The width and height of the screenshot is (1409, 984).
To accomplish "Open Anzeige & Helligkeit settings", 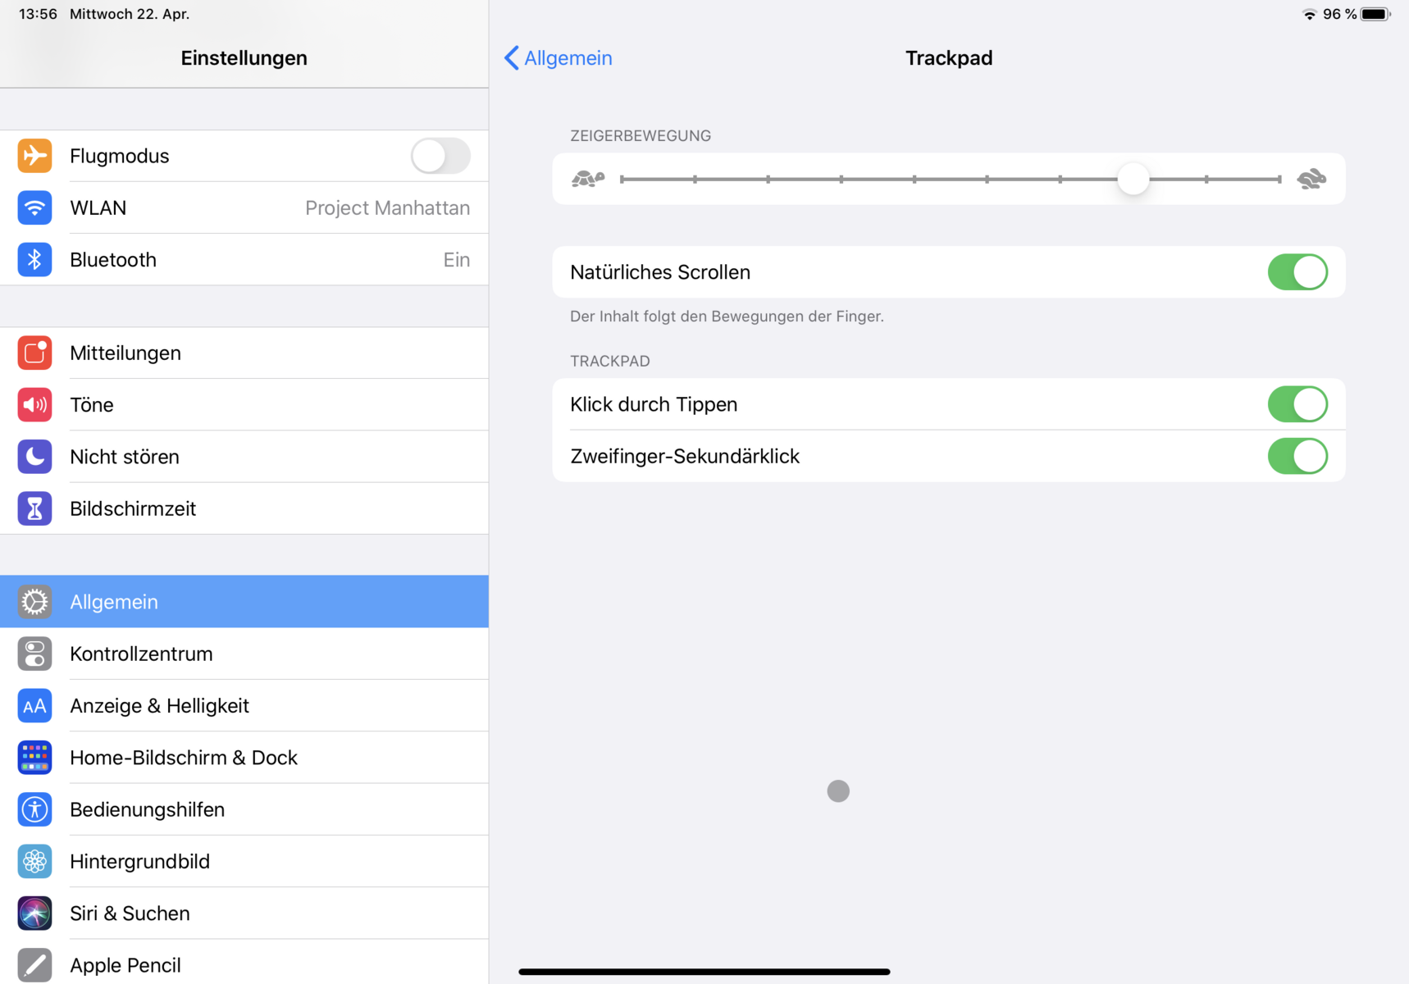I will pos(159,706).
